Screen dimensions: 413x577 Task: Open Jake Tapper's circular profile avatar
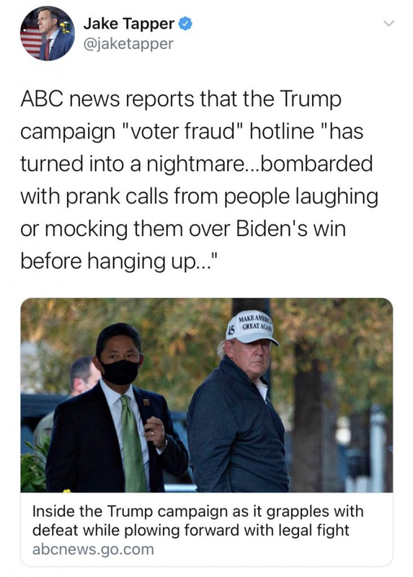coord(47,33)
